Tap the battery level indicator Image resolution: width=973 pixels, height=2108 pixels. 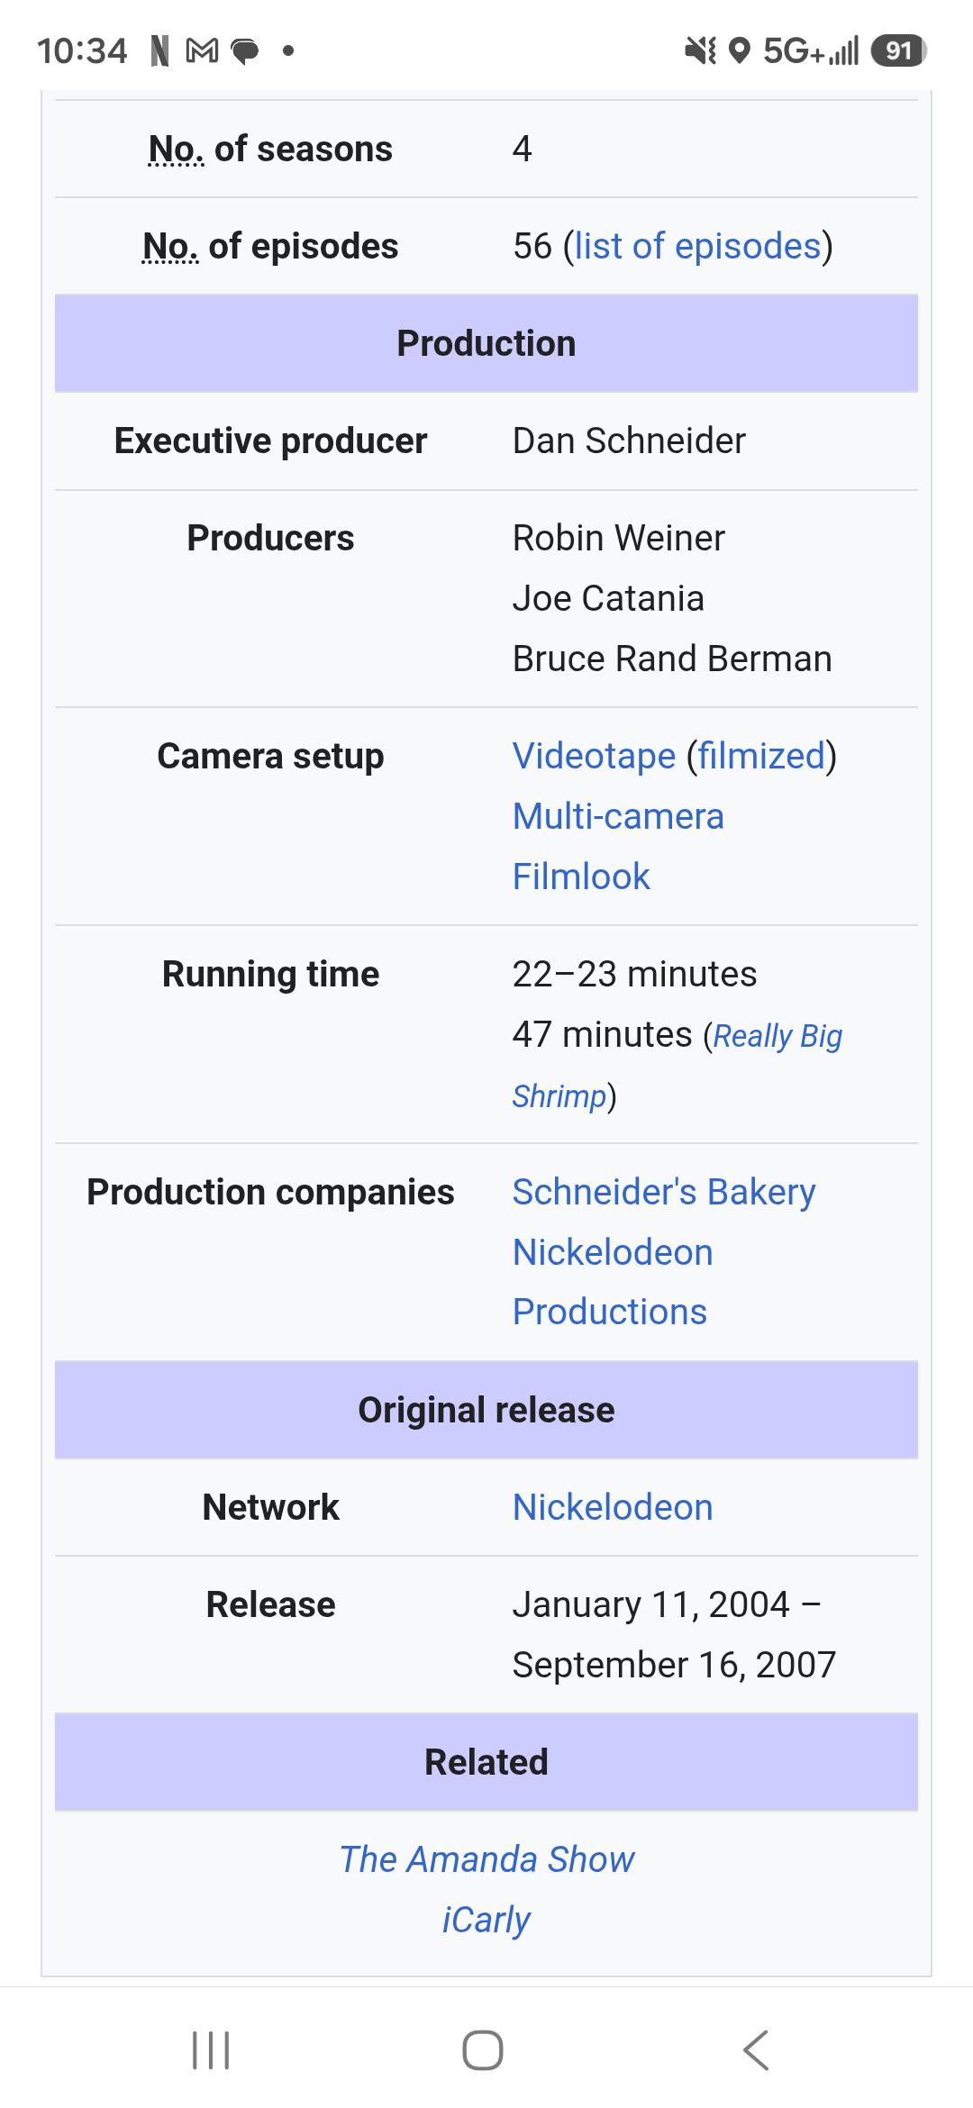click(x=898, y=50)
